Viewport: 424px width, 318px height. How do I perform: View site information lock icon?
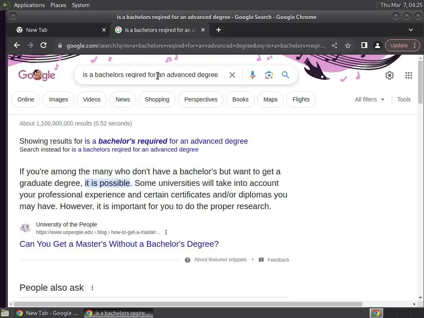pyautogui.click(x=60, y=46)
